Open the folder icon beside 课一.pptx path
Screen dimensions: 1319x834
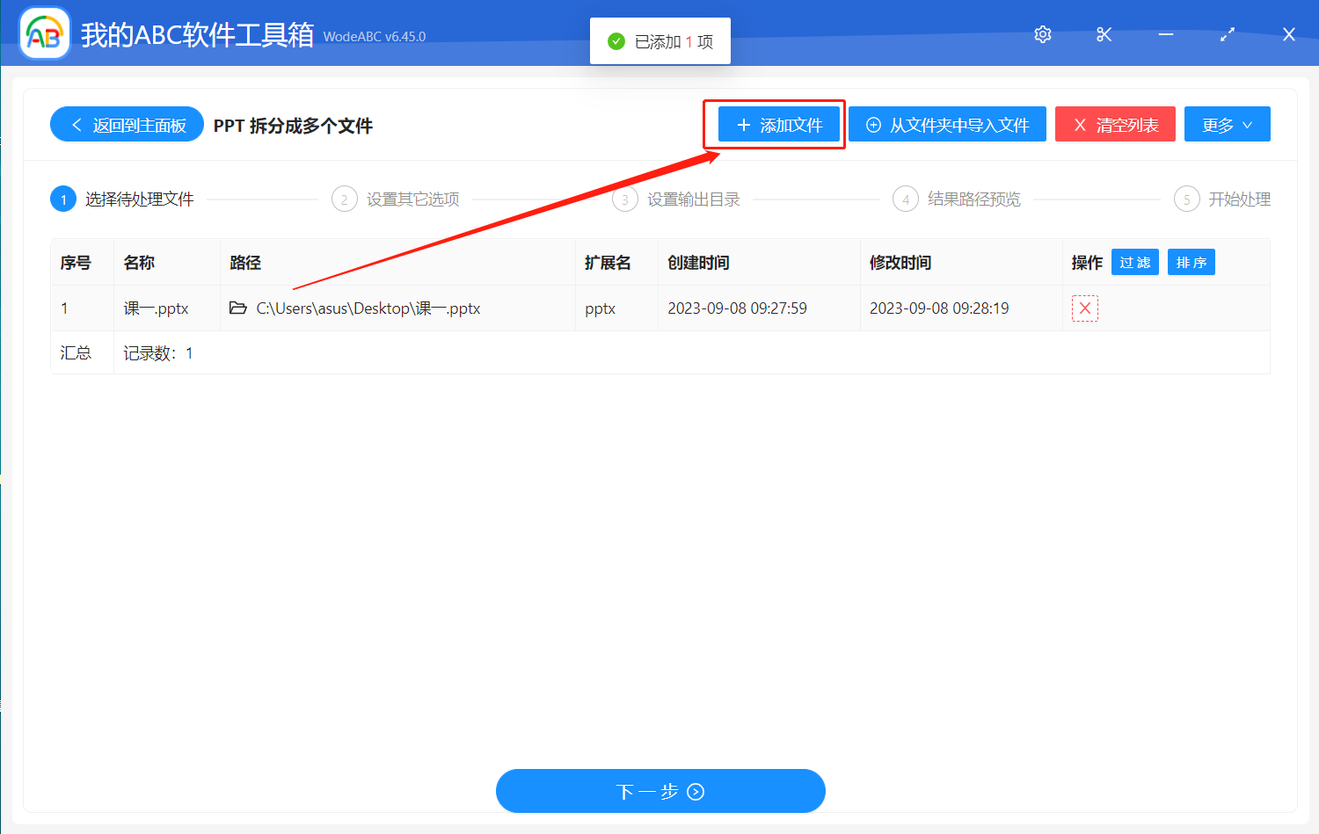tap(238, 308)
